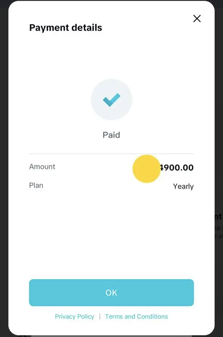The width and height of the screenshot is (223, 337).
Task: Open the Terms and Conditions link
Action: (136, 317)
